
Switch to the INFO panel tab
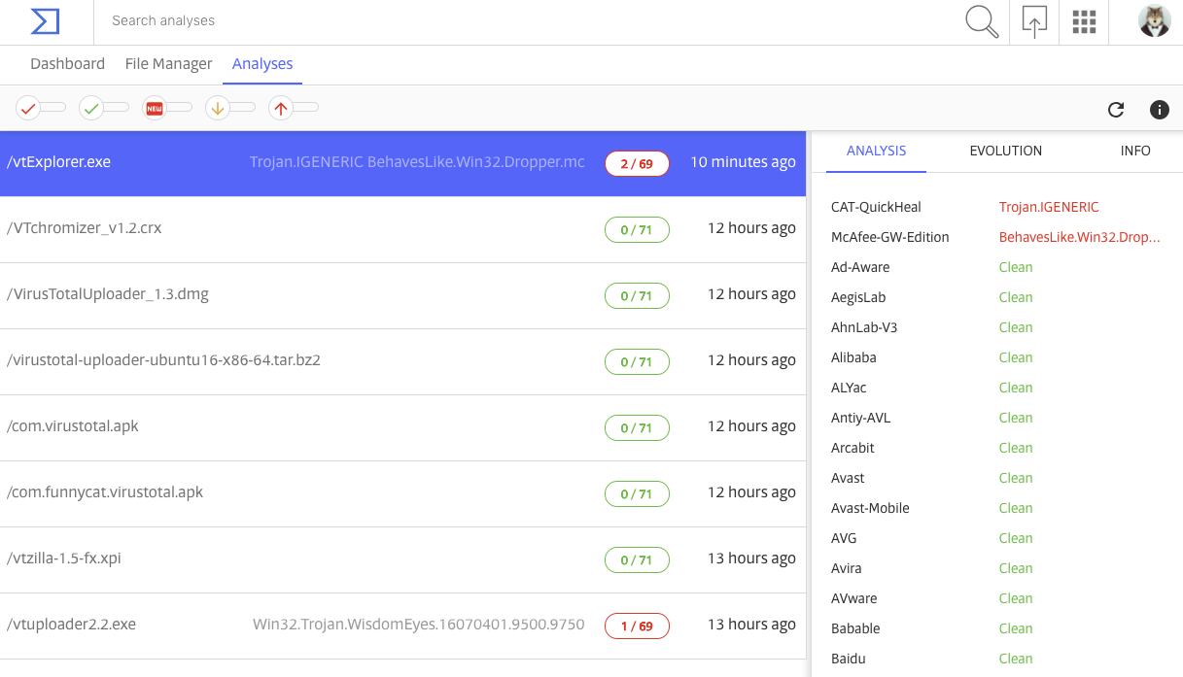pyautogui.click(x=1135, y=151)
